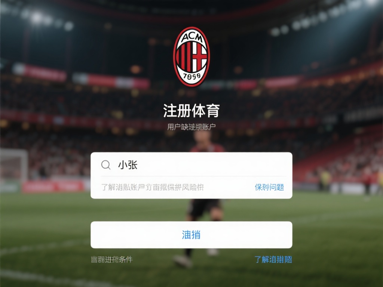Click the 小张 text in the input

click(x=128, y=165)
